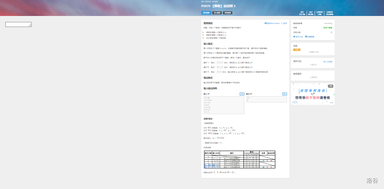Expand 推荐题目 recommended problems list
The height and width of the screenshot is (189, 384).
(313, 77)
